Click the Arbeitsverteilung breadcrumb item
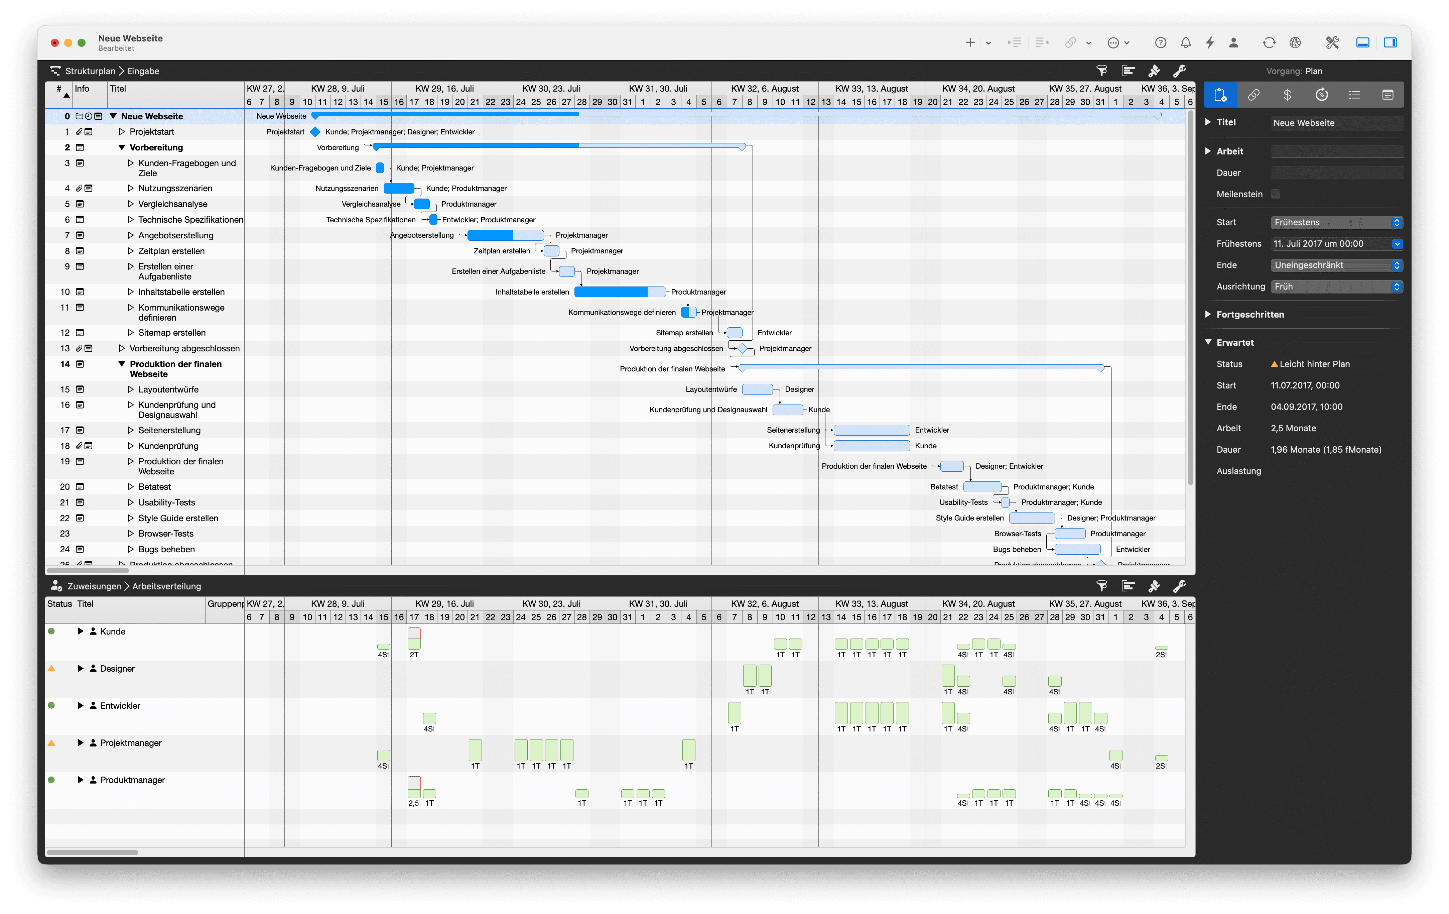The width and height of the screenshot is (1449, 914). [x=167, y=586]
